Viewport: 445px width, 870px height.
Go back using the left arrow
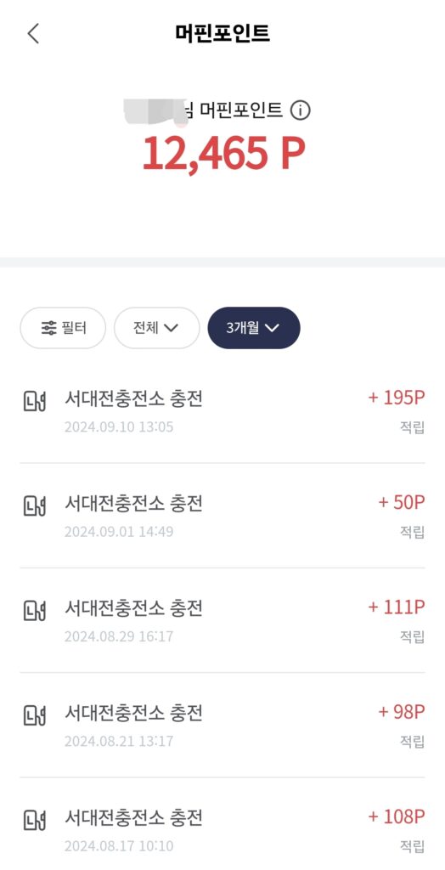(33, 33)
